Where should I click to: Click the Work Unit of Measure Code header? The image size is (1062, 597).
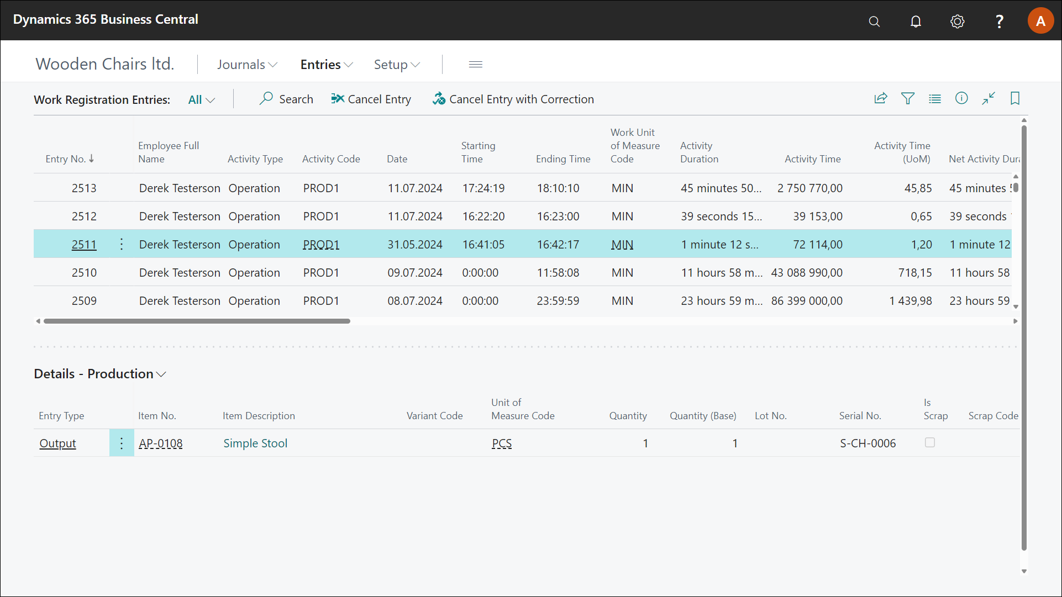635,146
